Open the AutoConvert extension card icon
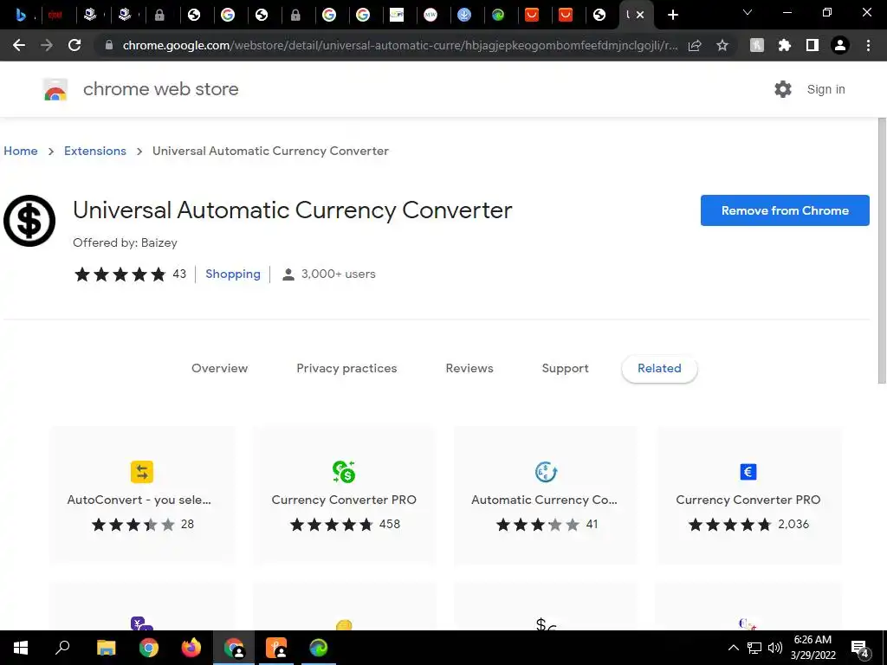The image size is (887, 665). tap(142, 472)
